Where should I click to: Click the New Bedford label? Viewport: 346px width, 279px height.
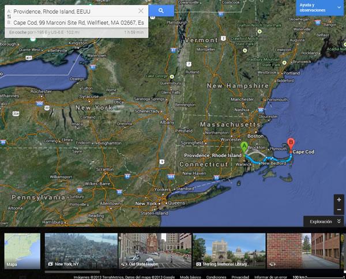click(x=273, y=163)
